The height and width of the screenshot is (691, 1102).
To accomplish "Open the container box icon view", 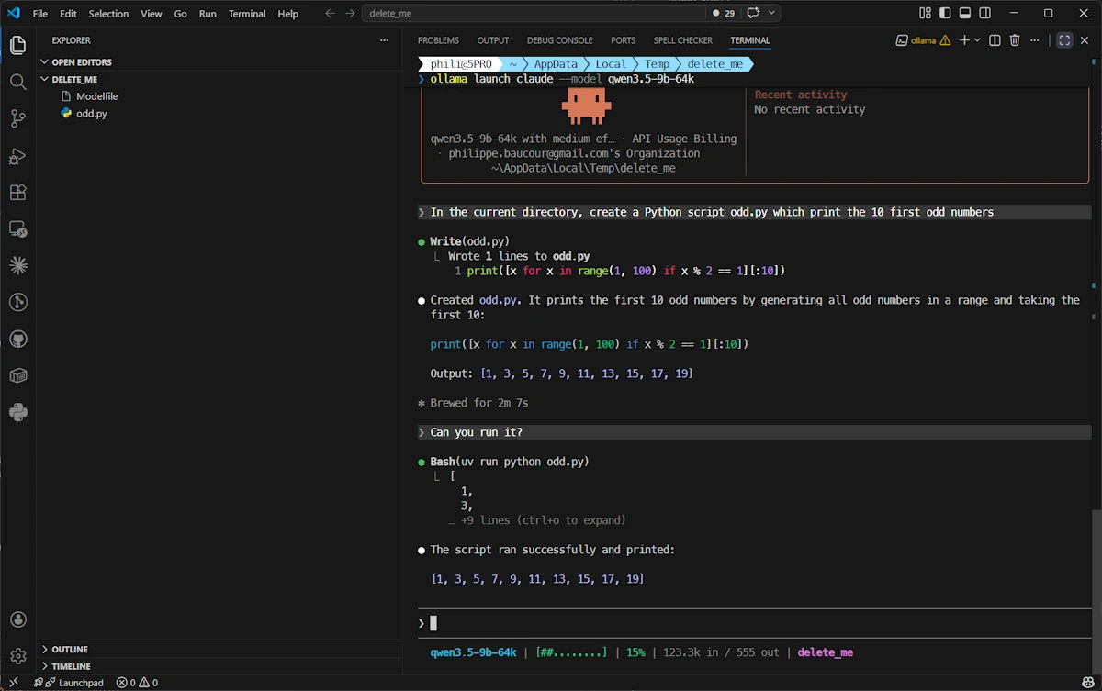I will (17, 375).
